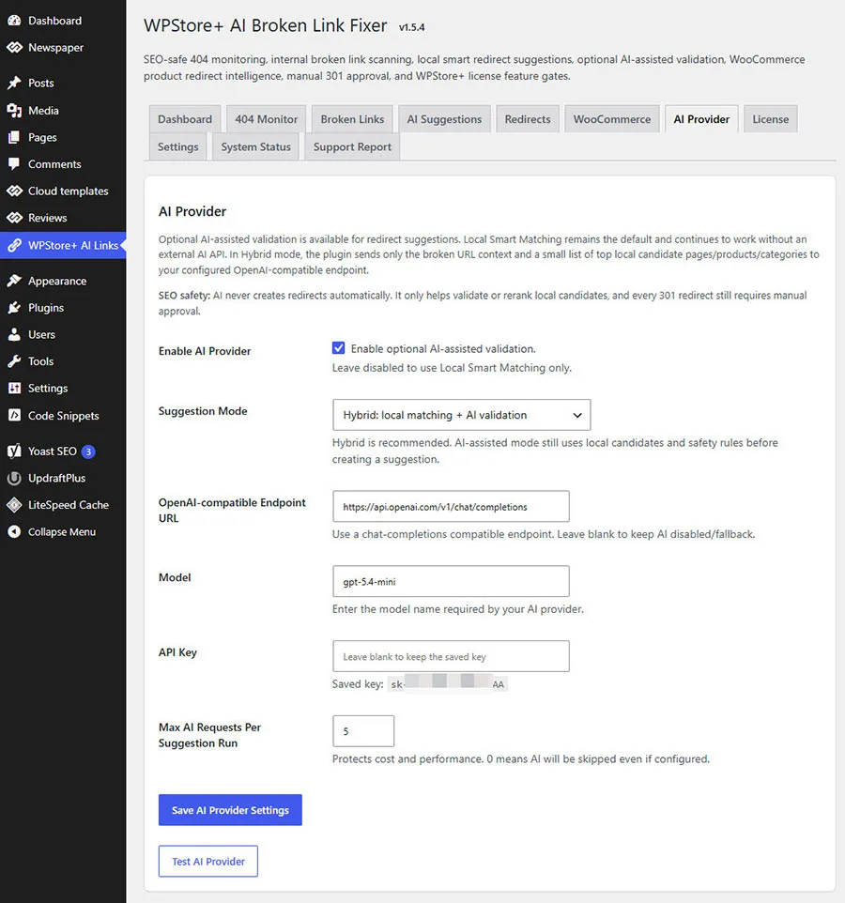Click the Posts pushpin icon
This screenshot has width=845, height=903.
(14, 83)
